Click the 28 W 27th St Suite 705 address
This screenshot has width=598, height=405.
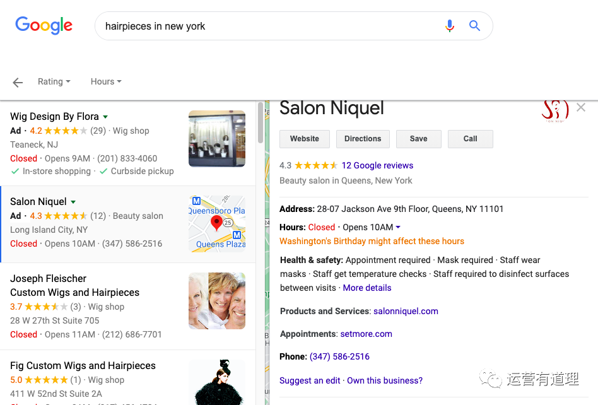[54, 320]
